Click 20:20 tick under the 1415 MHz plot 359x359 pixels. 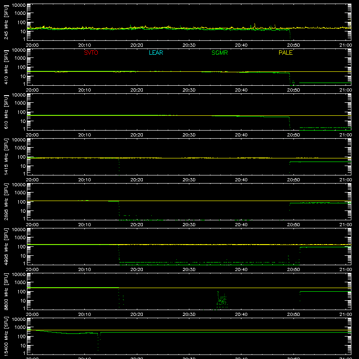pos(137,180)
